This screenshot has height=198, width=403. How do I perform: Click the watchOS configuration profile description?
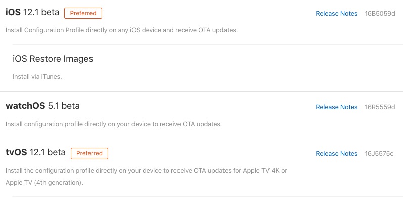pos(114,124)
